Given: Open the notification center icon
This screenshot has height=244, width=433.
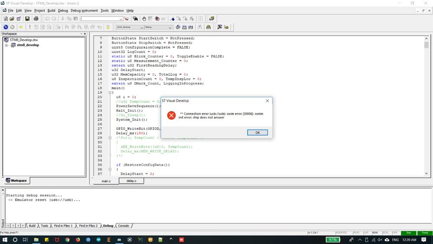Looking at the screenshot, I should (424, 240).
